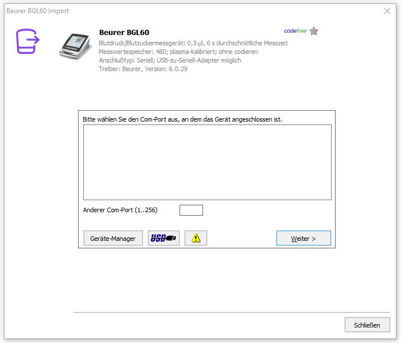Click inside the empty Com-Port list box
Image resolution: width=401 pixels, height=343 pixels.
coord(207,162)
